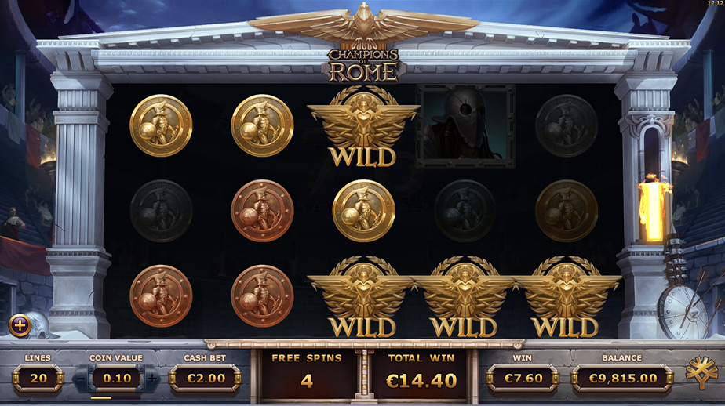Select the Lines value 20 box
This screenshot has width=725, height=406.
pyautogui.click(x=38, y=379)
